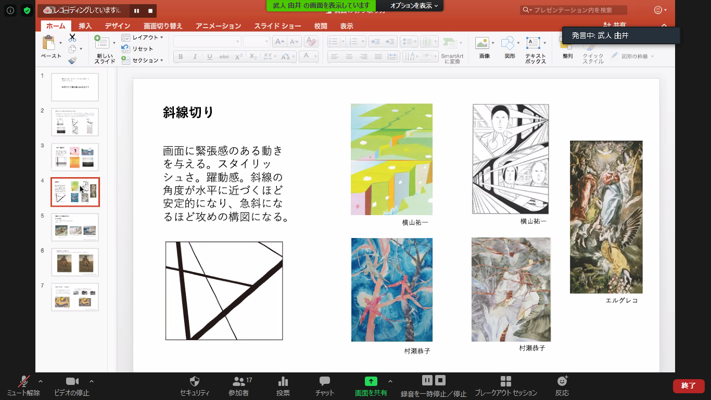The height and width of the screenshot is (400, 711).
Task: Open the 画面切り替え tab
Action: (163, 26)
